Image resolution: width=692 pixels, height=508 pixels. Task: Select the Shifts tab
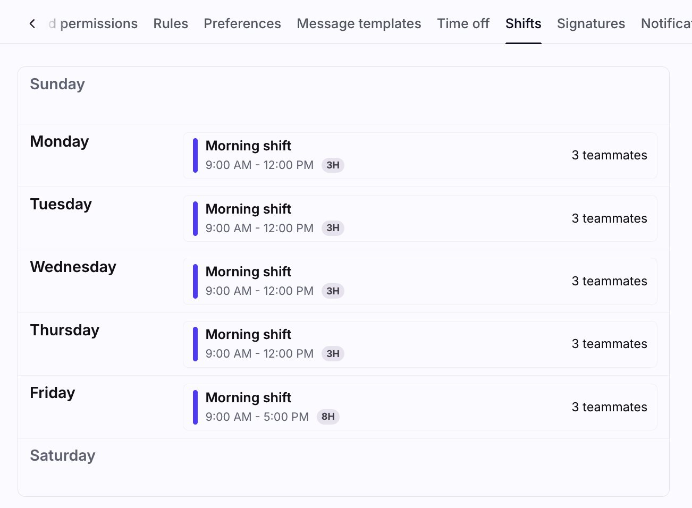[x=523, y=24]
